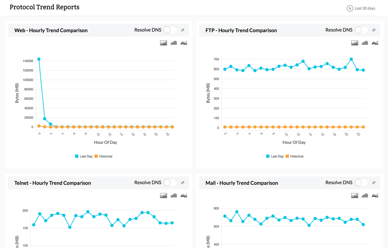Expand the Web Hourly Trend panel
Viewport: 388px width, 248px height.
[183, 30]
